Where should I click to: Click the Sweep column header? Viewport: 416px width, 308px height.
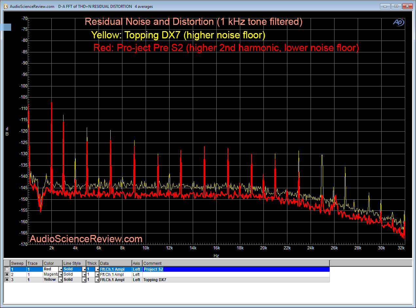(18, 263)
